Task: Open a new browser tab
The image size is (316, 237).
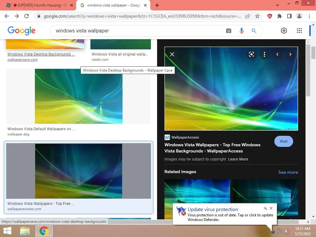Action: (157, 5)
